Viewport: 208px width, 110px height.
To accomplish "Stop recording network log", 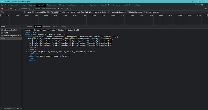I will (x=2, y=9).
